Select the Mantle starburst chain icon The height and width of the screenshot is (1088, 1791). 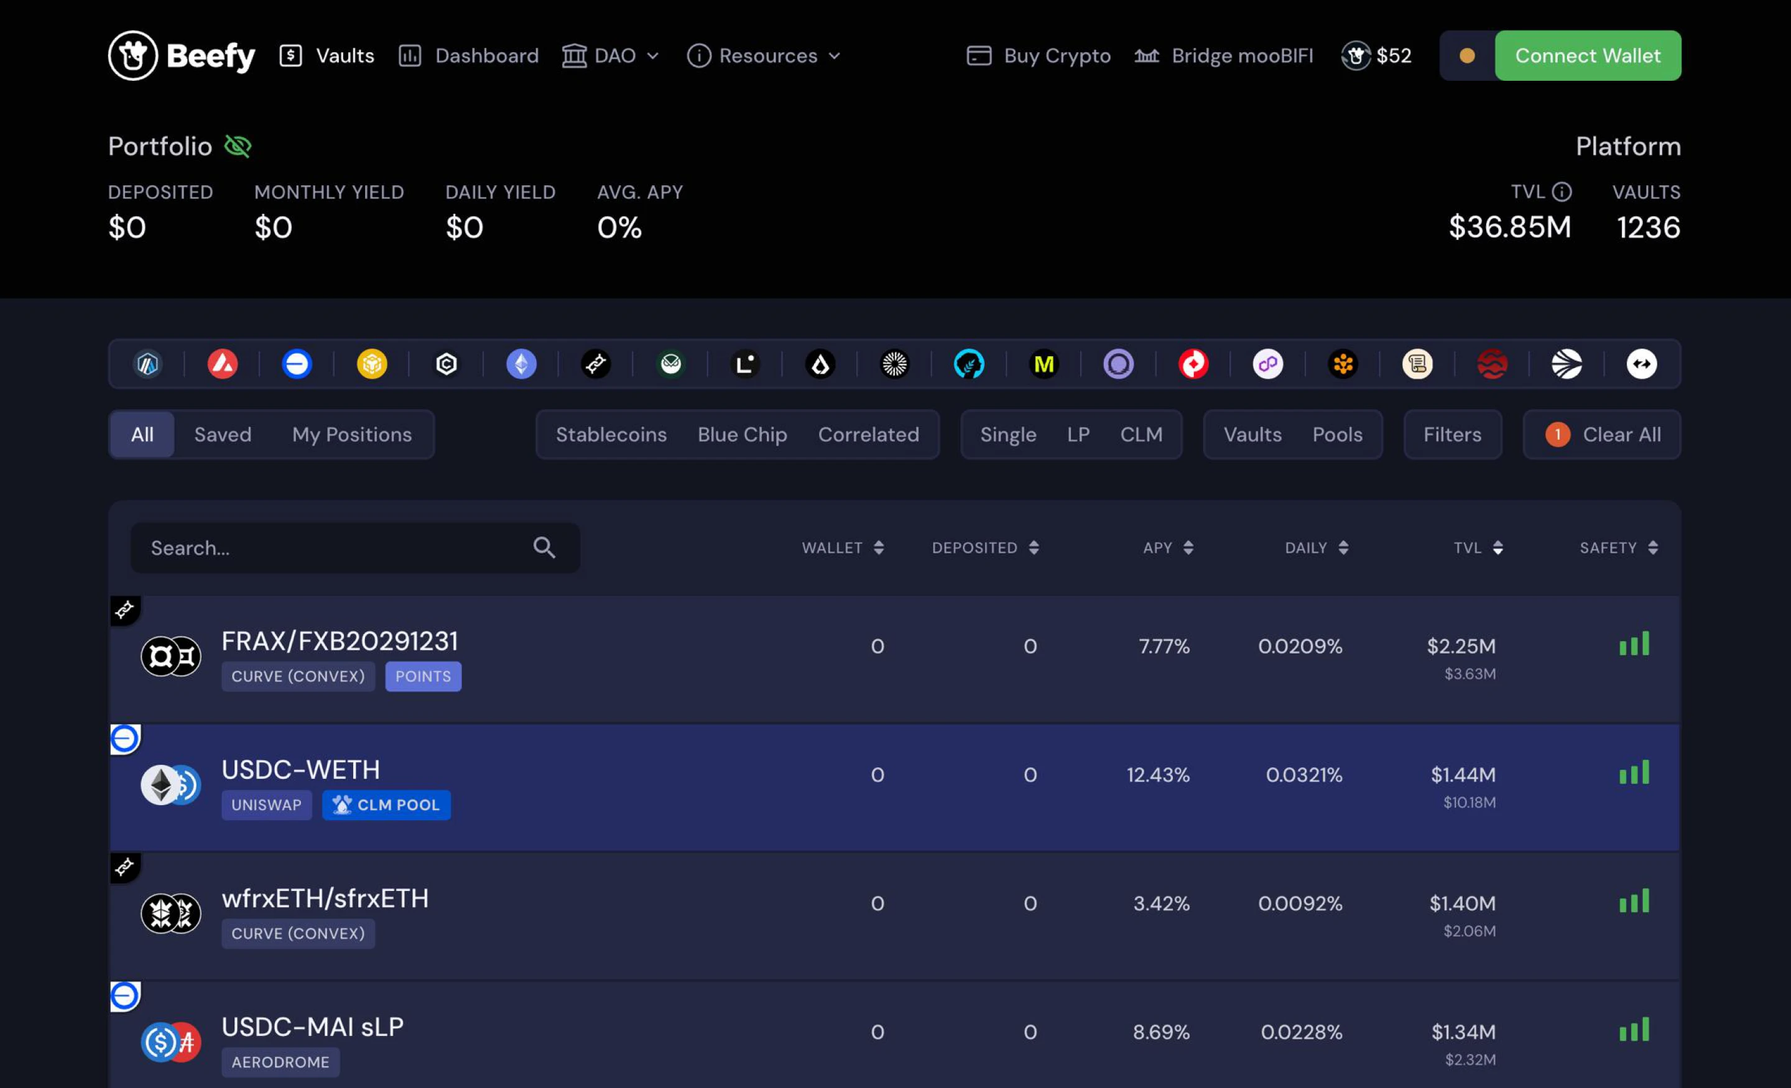[895, 364]
